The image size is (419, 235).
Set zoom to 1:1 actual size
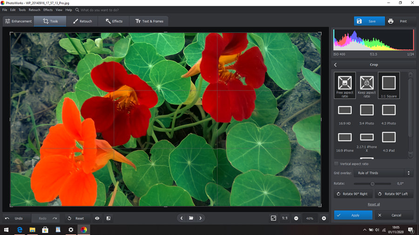(x=285, y=218)
